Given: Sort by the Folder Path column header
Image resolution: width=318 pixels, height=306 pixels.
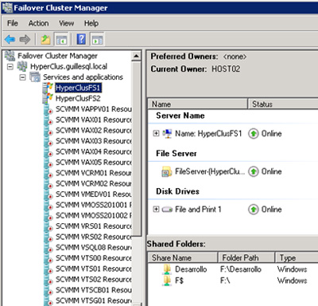Looking at the screenshot, I should (x=246, y=257).
